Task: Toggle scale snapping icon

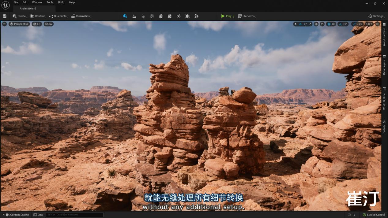Action: click(354, 24)
